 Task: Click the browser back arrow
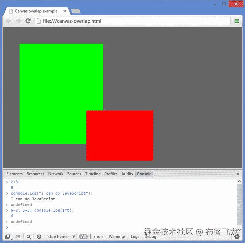pyautogui.click(x=9, y=21)
